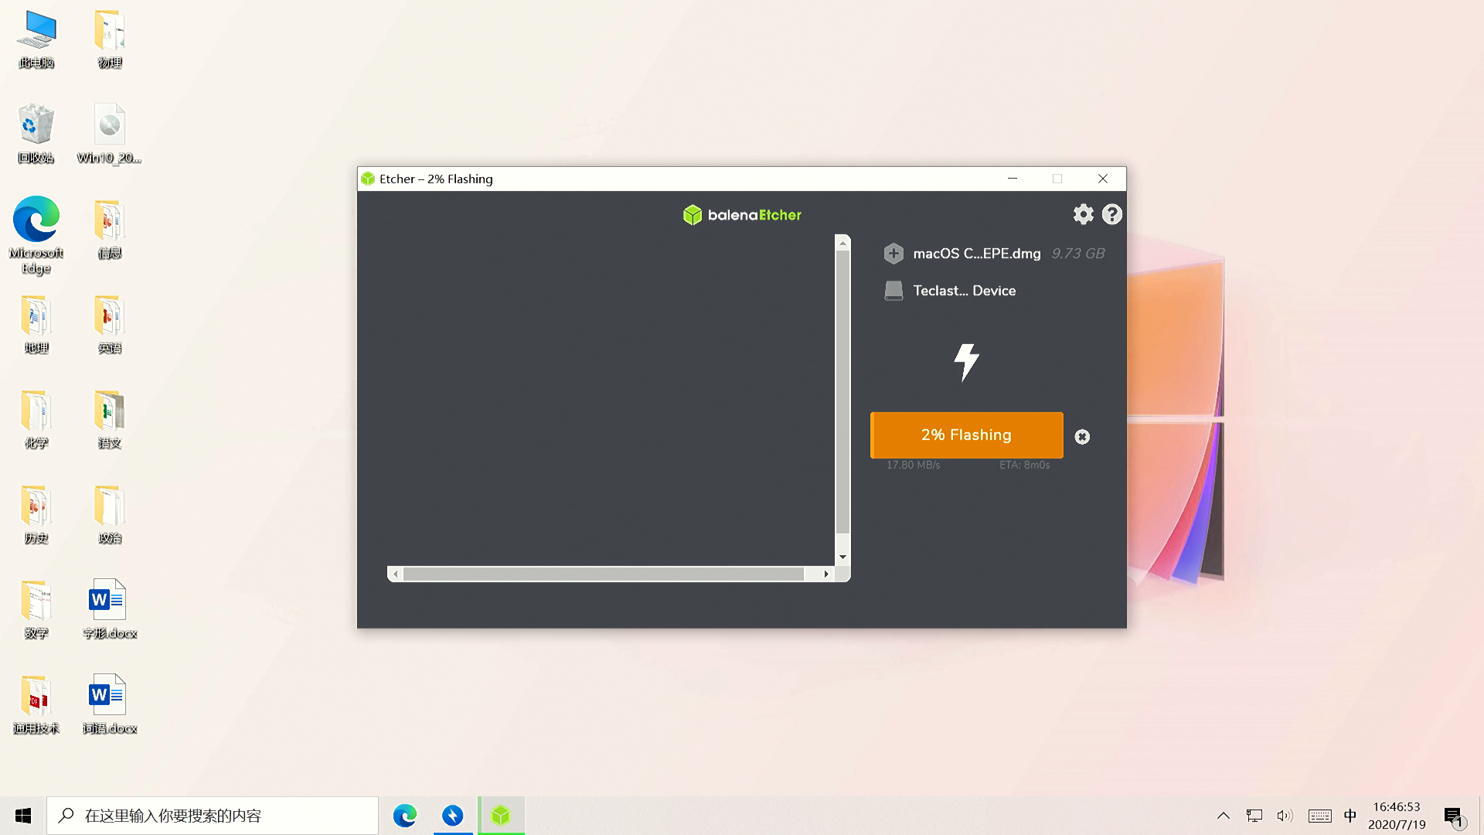The image size is (1484, 835).
Task: Select the 回收站 recycle bin icon
Action: (36, 135)
